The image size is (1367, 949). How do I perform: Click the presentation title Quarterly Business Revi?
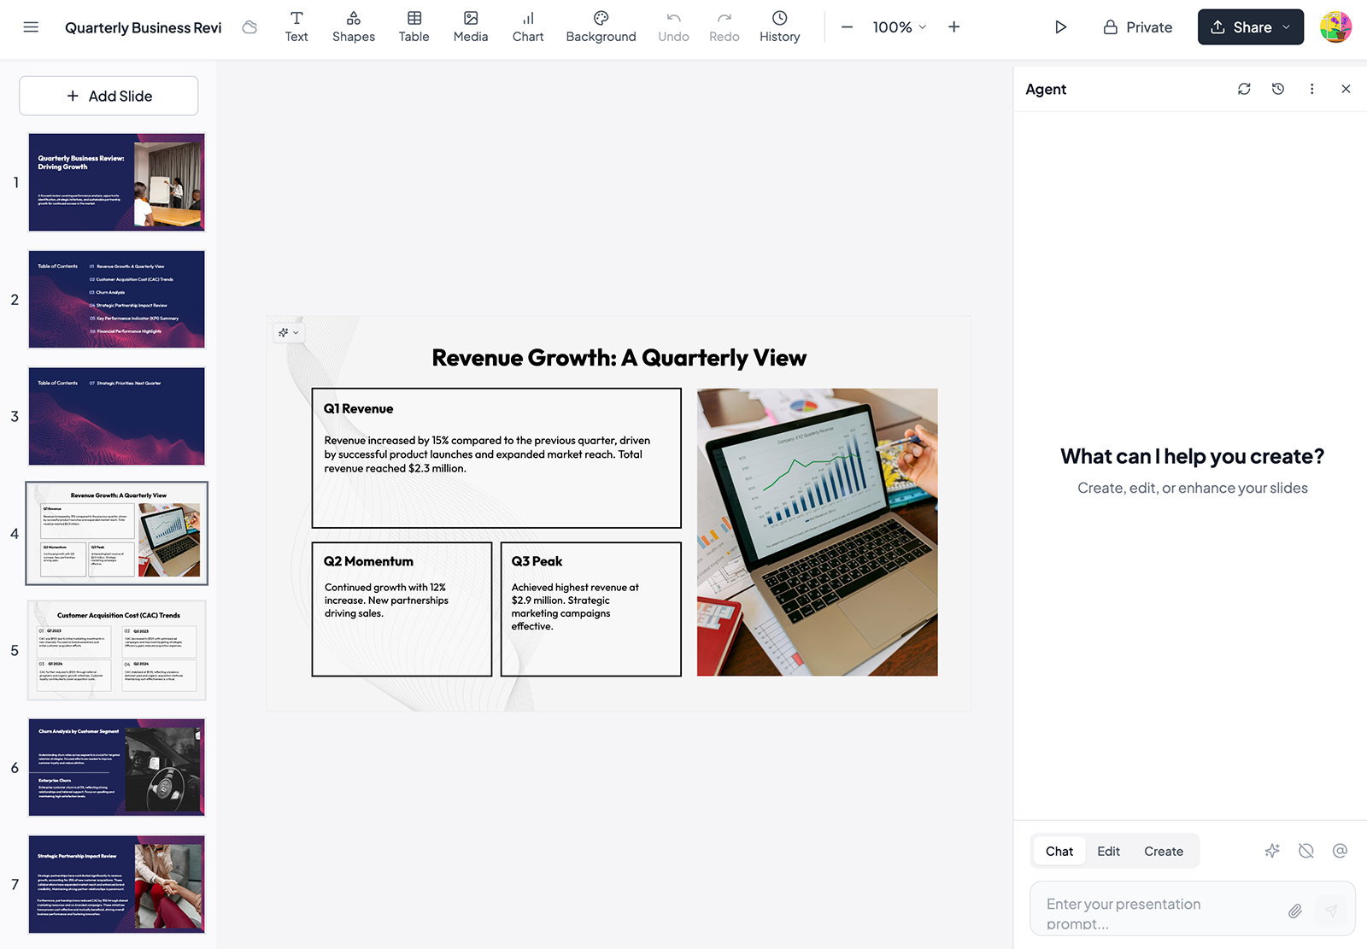143,27
